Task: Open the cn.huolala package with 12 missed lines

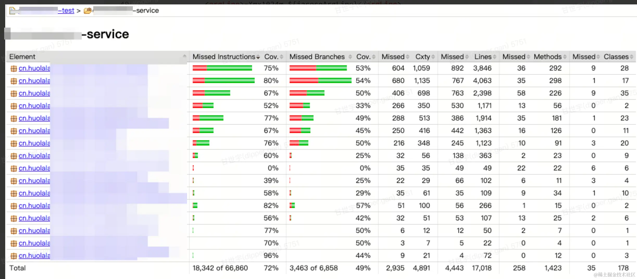Action: (34, 231)
